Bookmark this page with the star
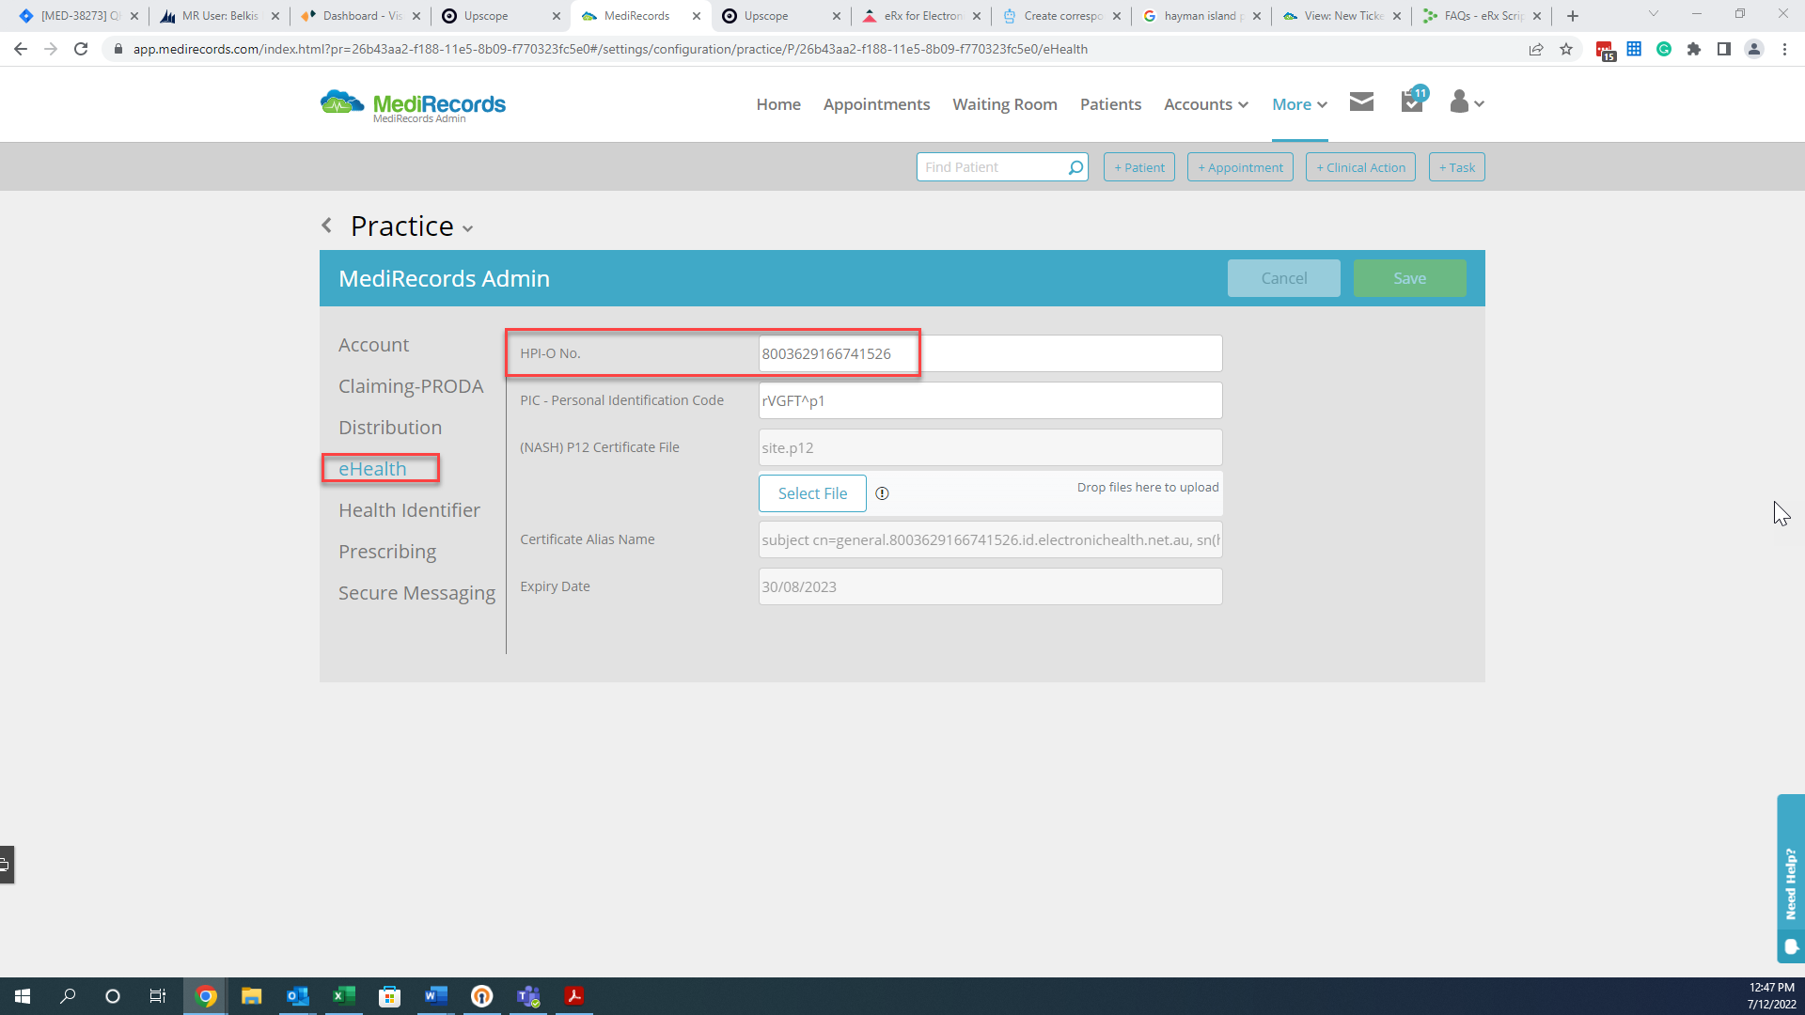Viewport: 1805px width, 1015px height. pos(1566,49)
